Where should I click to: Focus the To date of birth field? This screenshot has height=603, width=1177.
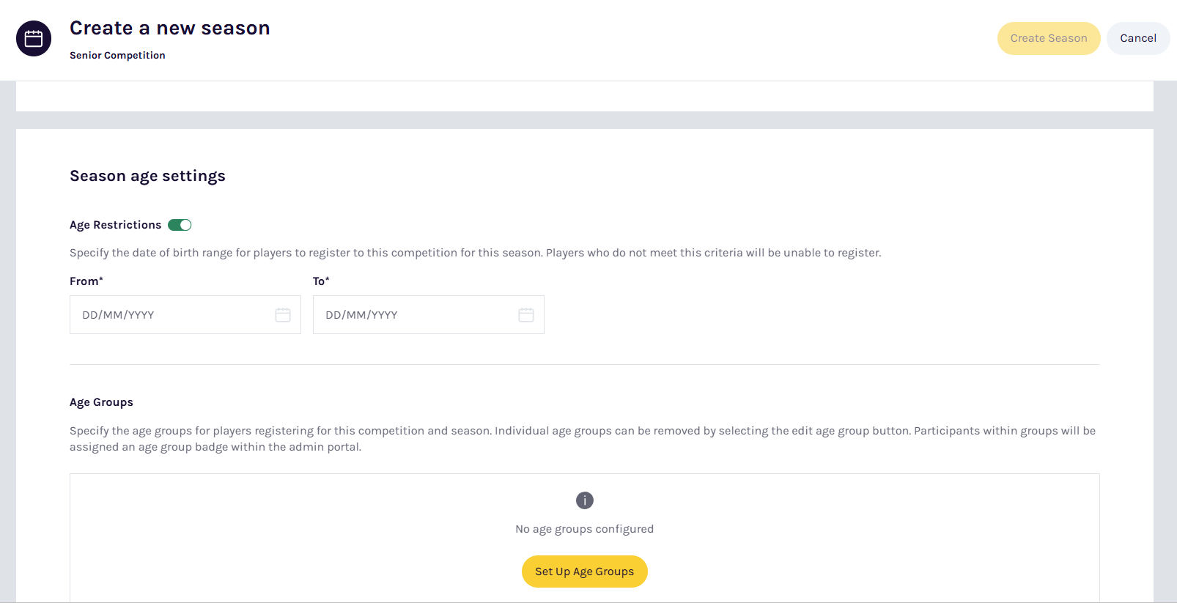416,315
